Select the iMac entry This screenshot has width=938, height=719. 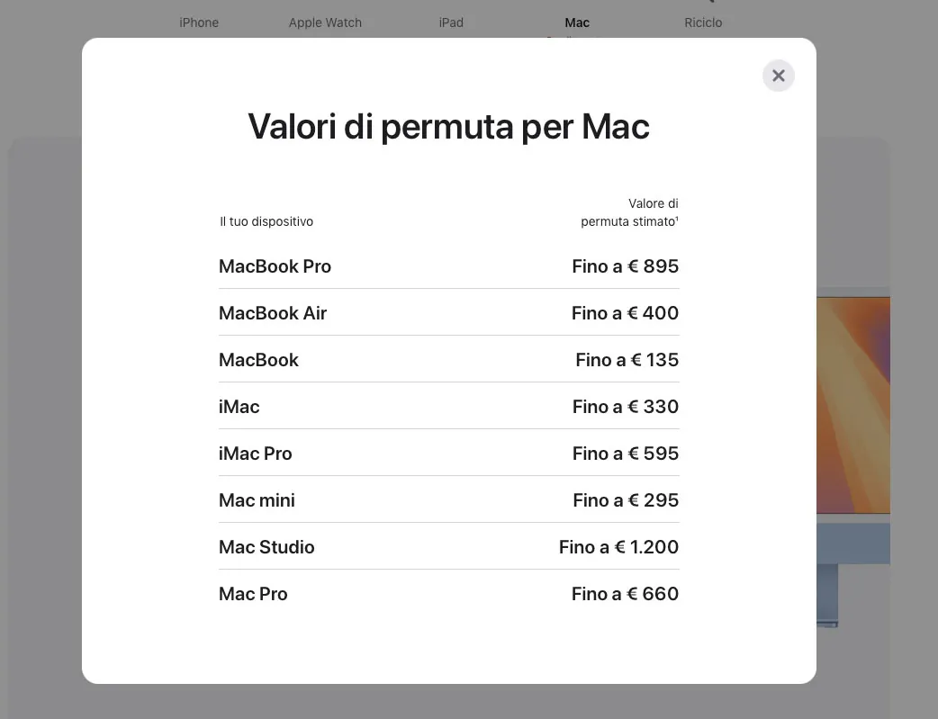[x=239, y=407]
